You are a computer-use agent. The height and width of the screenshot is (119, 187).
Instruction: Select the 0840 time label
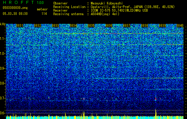pyautogui.click(x=180, y=26)
